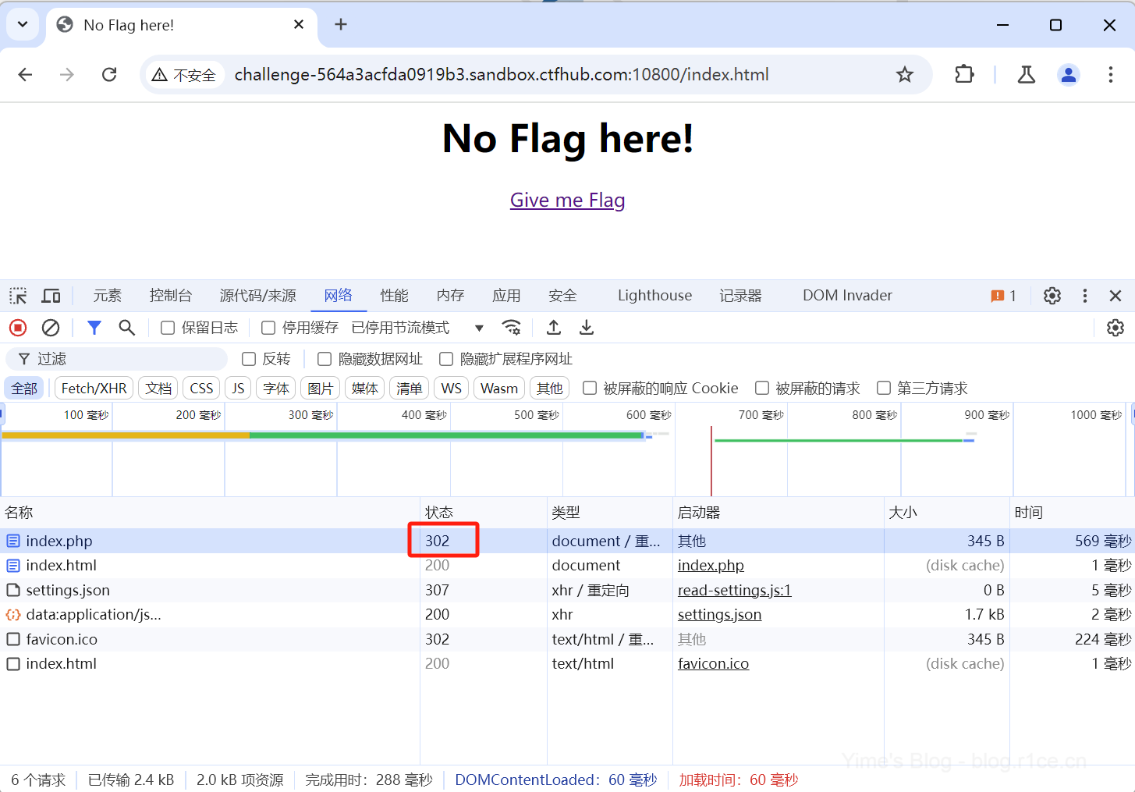The image size is (1135, 792).
Task: Toggle the device toolbar icon
Action: (x=51, y=296)
